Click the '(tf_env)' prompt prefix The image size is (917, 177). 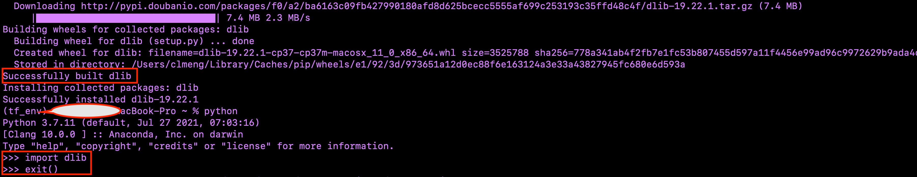[25, 111]
